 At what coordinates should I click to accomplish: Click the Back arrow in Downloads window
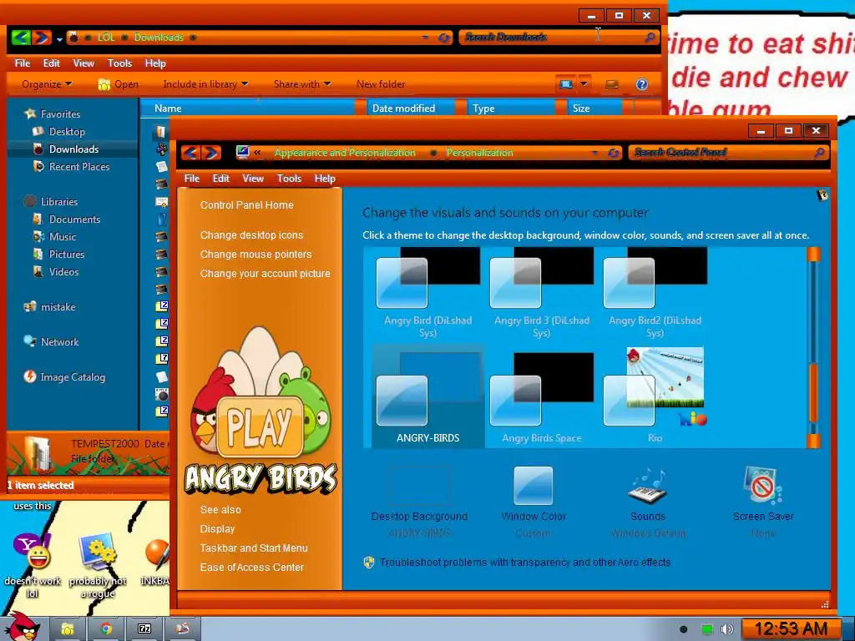(x=20, y=37)
